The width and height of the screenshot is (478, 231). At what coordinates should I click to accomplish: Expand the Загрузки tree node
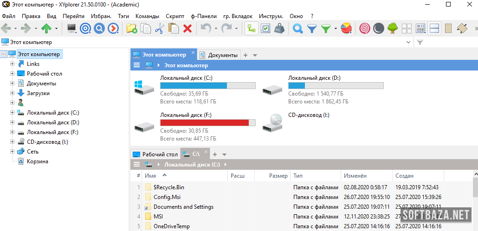coord(12,93)
